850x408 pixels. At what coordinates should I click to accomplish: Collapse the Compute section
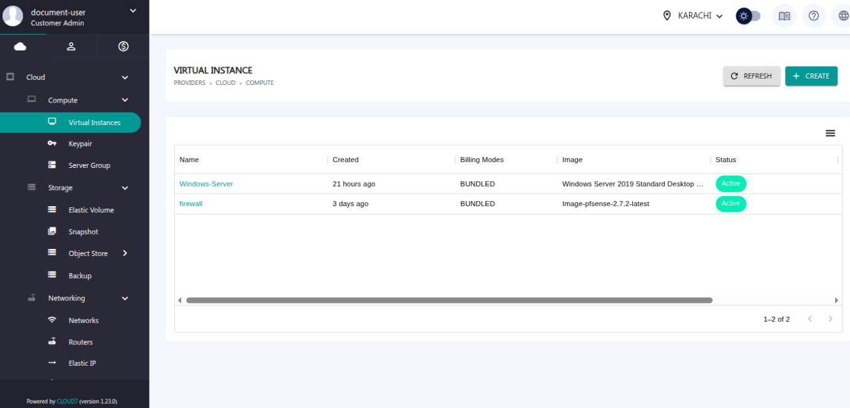(x=124, y=100)
